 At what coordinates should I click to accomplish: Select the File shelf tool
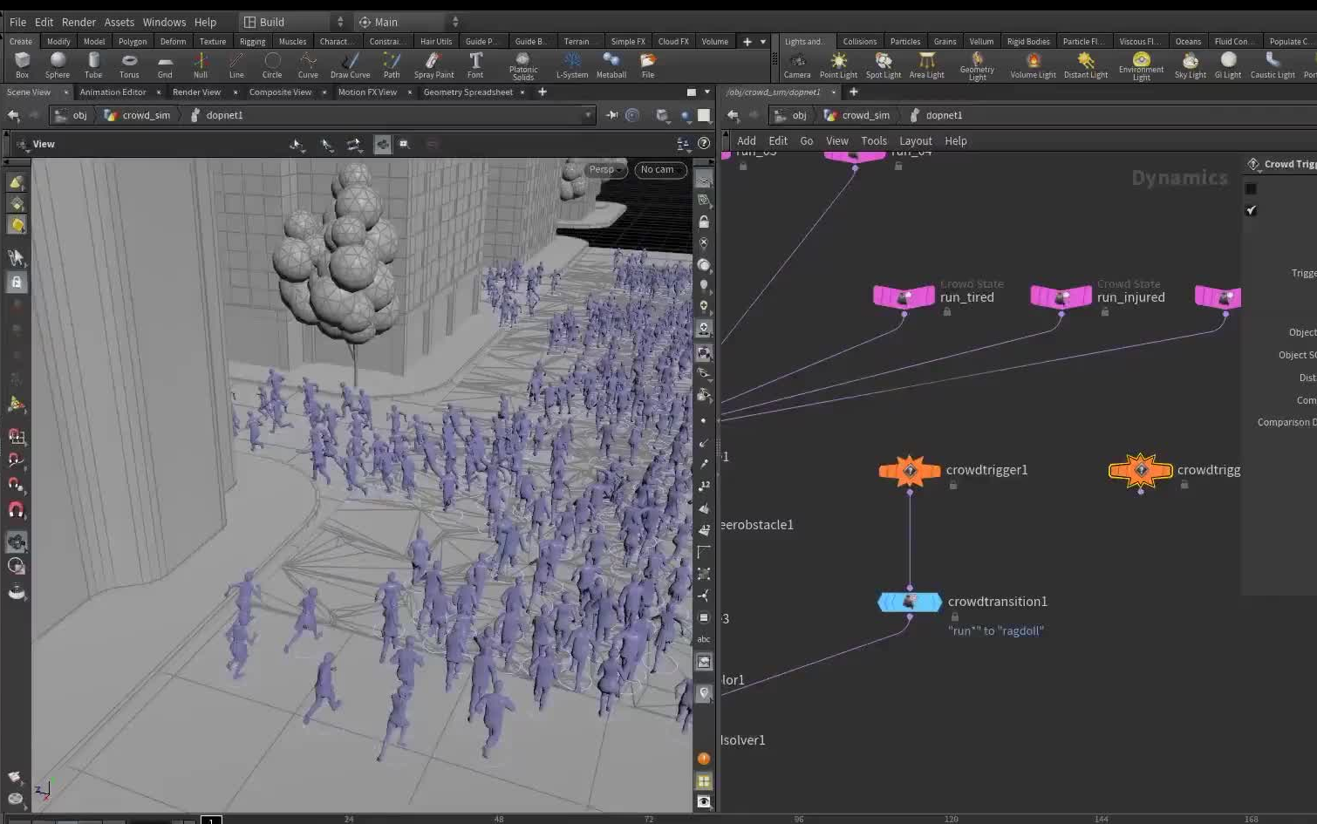[x=648, y=65]
